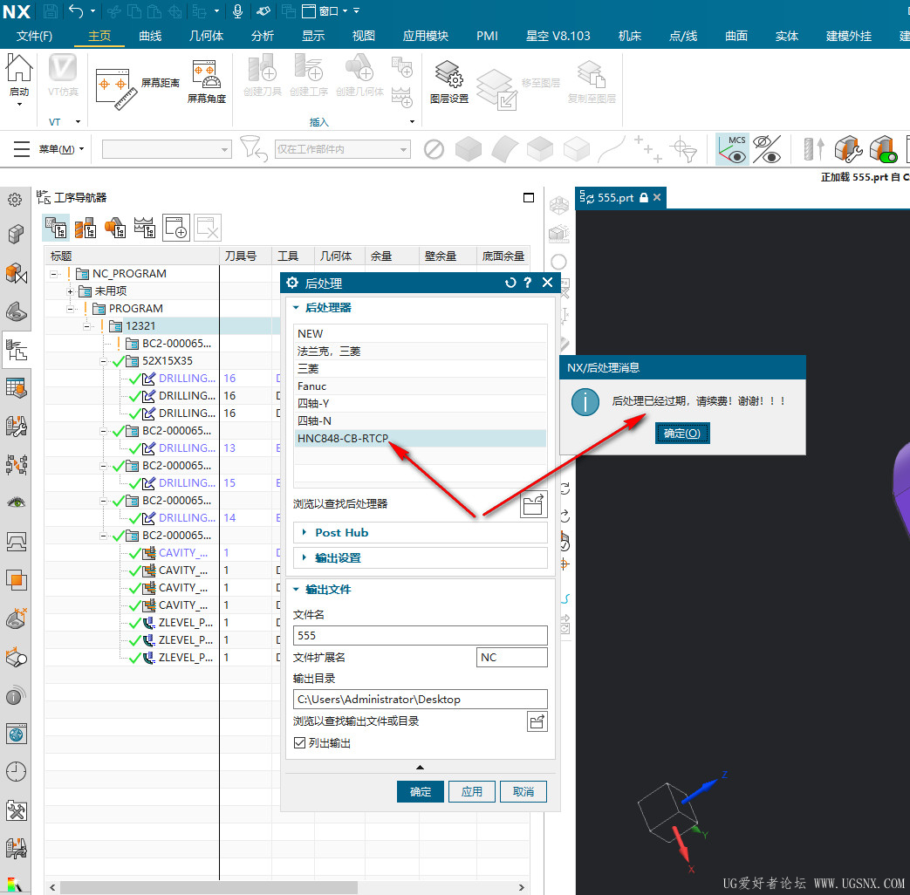910x895 pixels.
Task: Open the 文件(F) menu
Action: [x=35, y=36]
